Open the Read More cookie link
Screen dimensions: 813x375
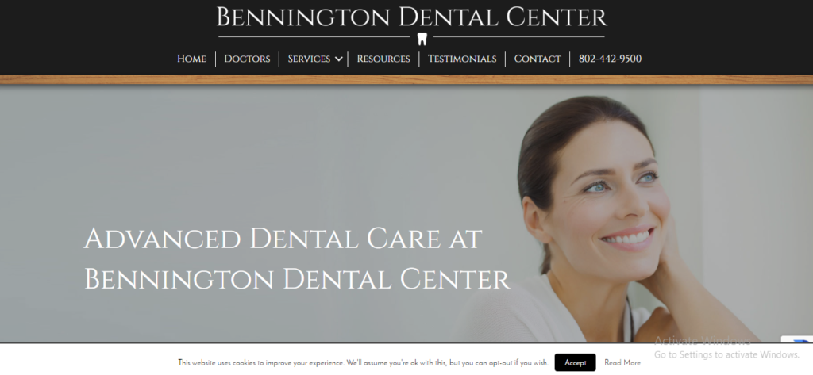coord(622,362)
